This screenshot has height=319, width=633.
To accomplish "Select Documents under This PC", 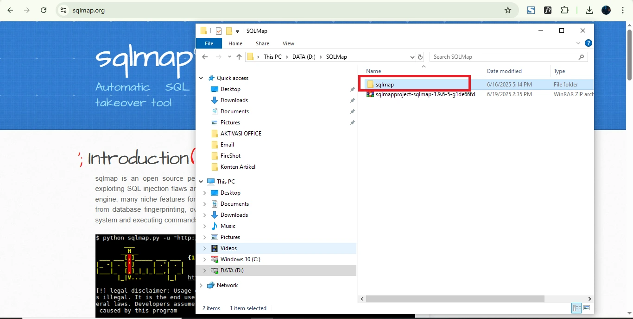I will 234,204.
